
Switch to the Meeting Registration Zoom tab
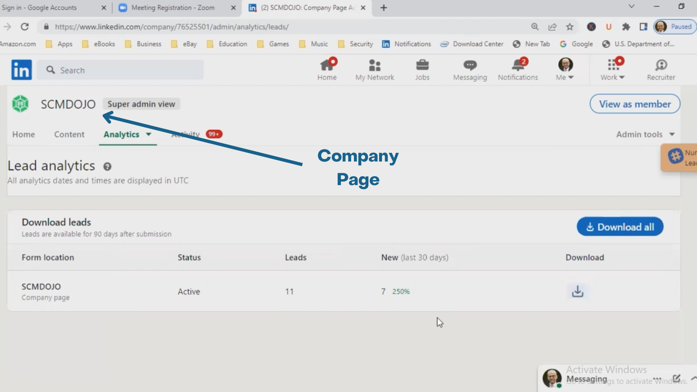coord(177,8)
